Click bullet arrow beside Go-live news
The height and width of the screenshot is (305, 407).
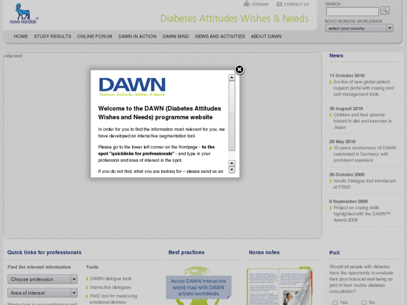click(330, 82)
